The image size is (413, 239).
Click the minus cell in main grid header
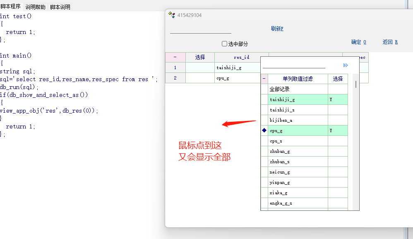point(175,57)
